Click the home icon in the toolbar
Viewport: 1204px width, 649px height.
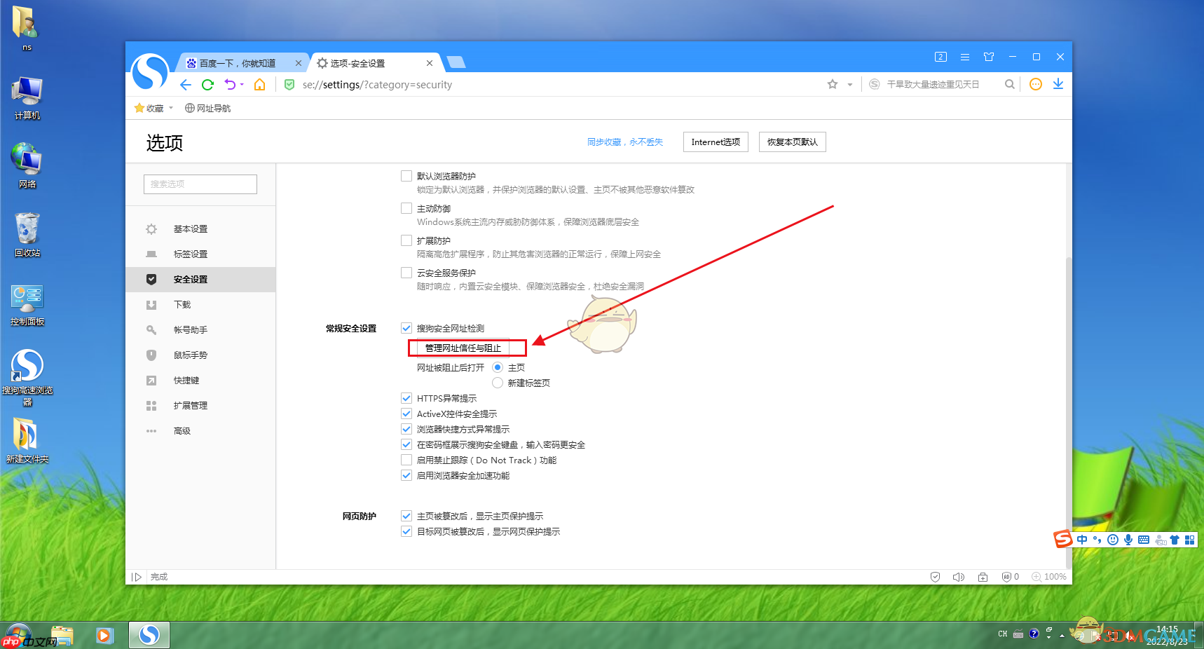point(259,84)
